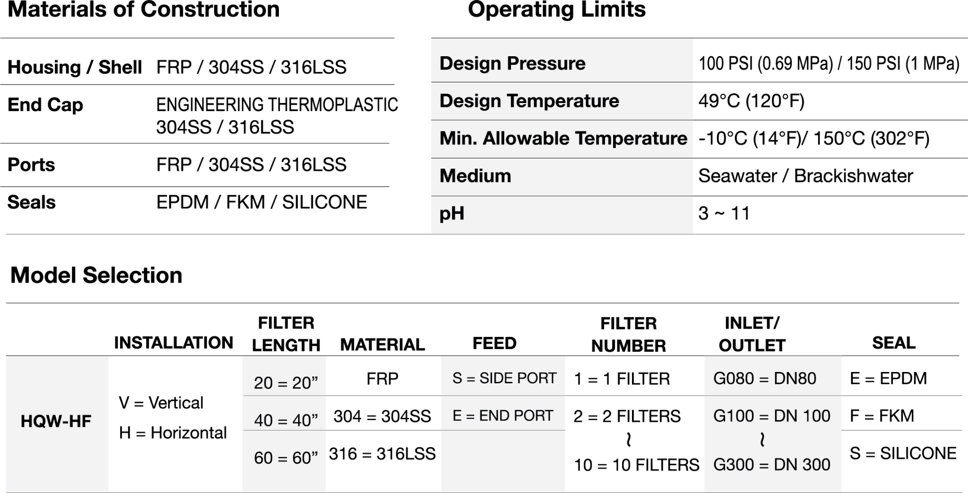Select the Medium row
Image resolution: width=968 pixels, height=493 pixels.
pyautogui.click(x=562, y=176)
